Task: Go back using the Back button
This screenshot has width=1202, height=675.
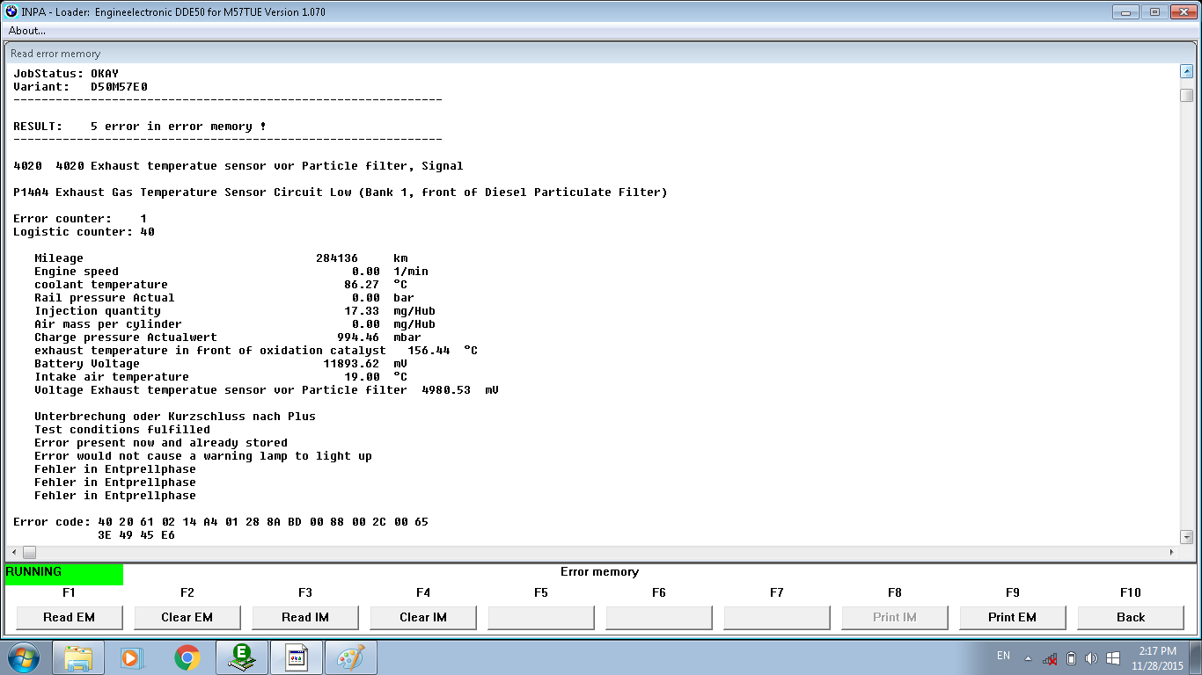Action: (x=1130, y=617)
